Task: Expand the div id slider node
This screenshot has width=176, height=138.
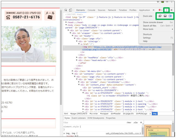Action: coord(79,82)
